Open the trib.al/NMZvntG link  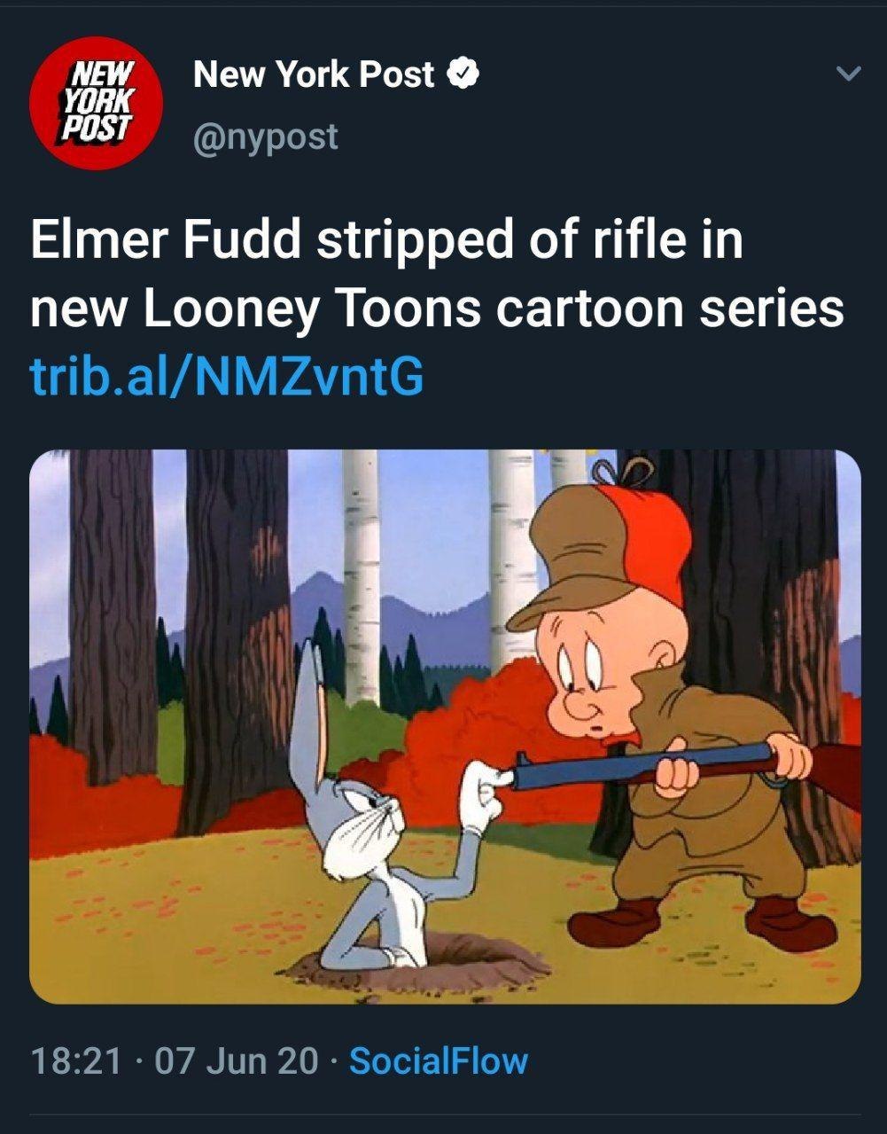[x=228, y=376]
